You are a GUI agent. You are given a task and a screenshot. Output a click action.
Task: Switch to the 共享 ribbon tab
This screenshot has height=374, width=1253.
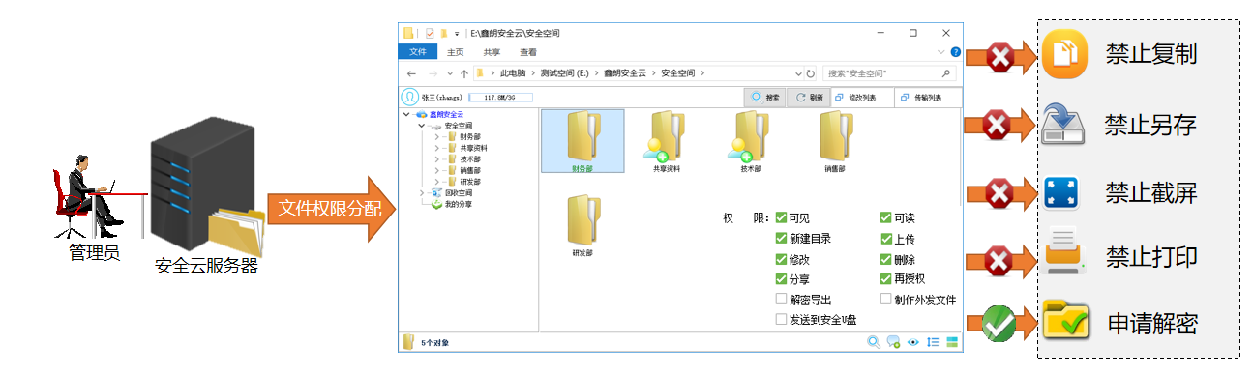pyautogui.click(x=492, y=52)
